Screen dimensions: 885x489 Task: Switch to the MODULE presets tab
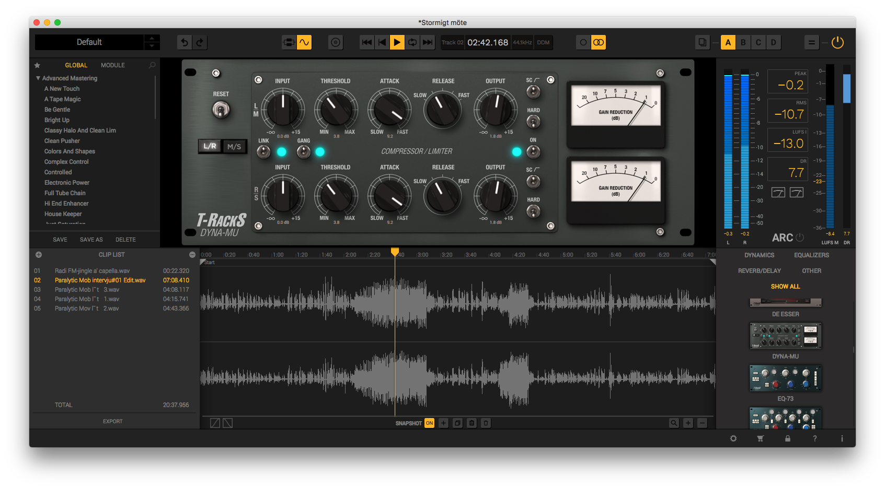point(113,65)
